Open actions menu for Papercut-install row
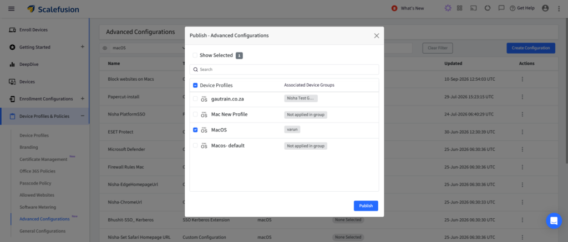 (x=522, y=97)
